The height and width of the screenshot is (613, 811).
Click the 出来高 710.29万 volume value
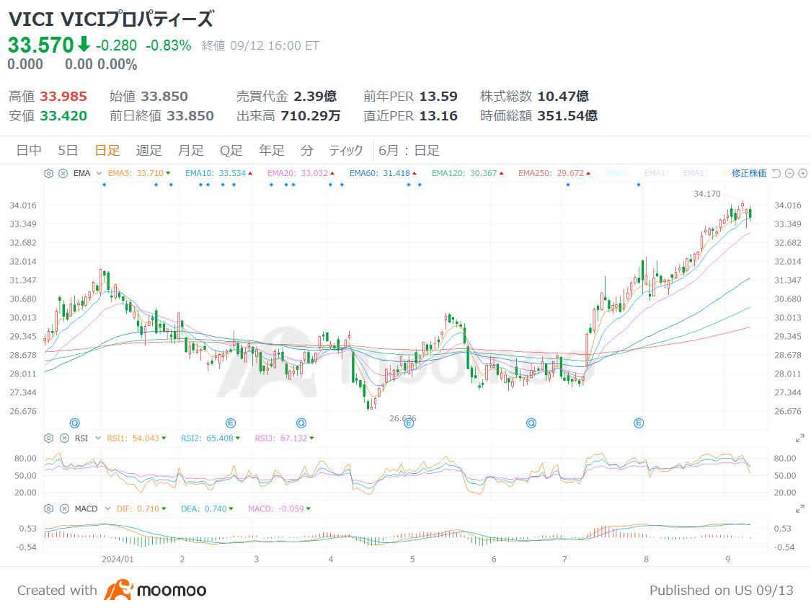point(310,116)
